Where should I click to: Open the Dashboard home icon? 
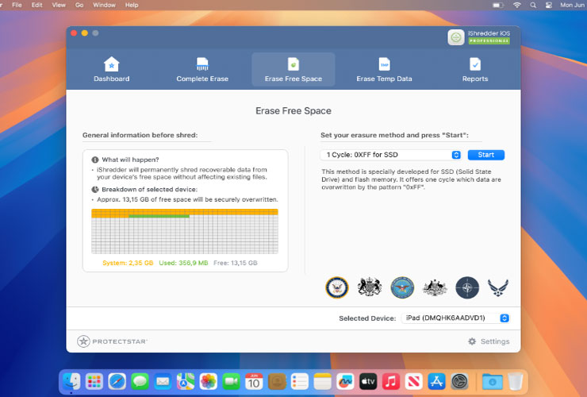click(112, 64)
